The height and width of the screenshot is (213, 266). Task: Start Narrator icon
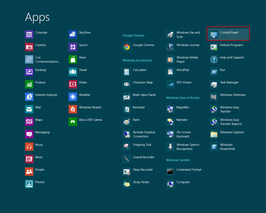click(170, 122)
